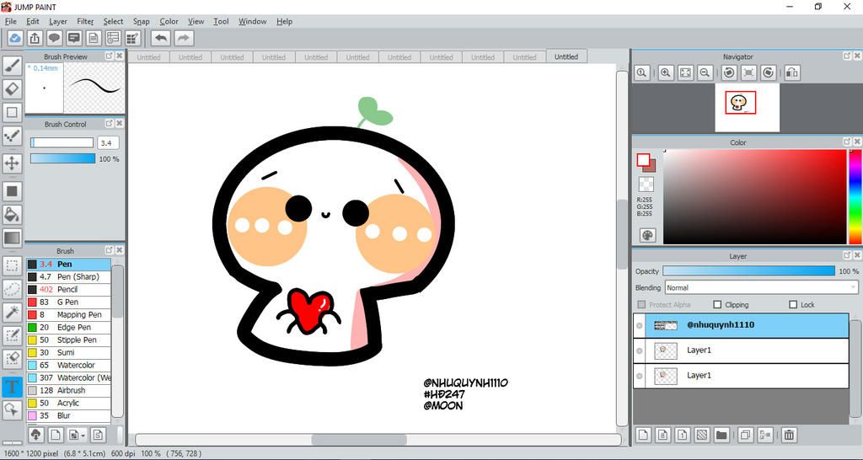Image resolution: width=863 pixels, height=460 pixels.
Task: Select the rectangular Select tool
Action: [x=12, y=265]
